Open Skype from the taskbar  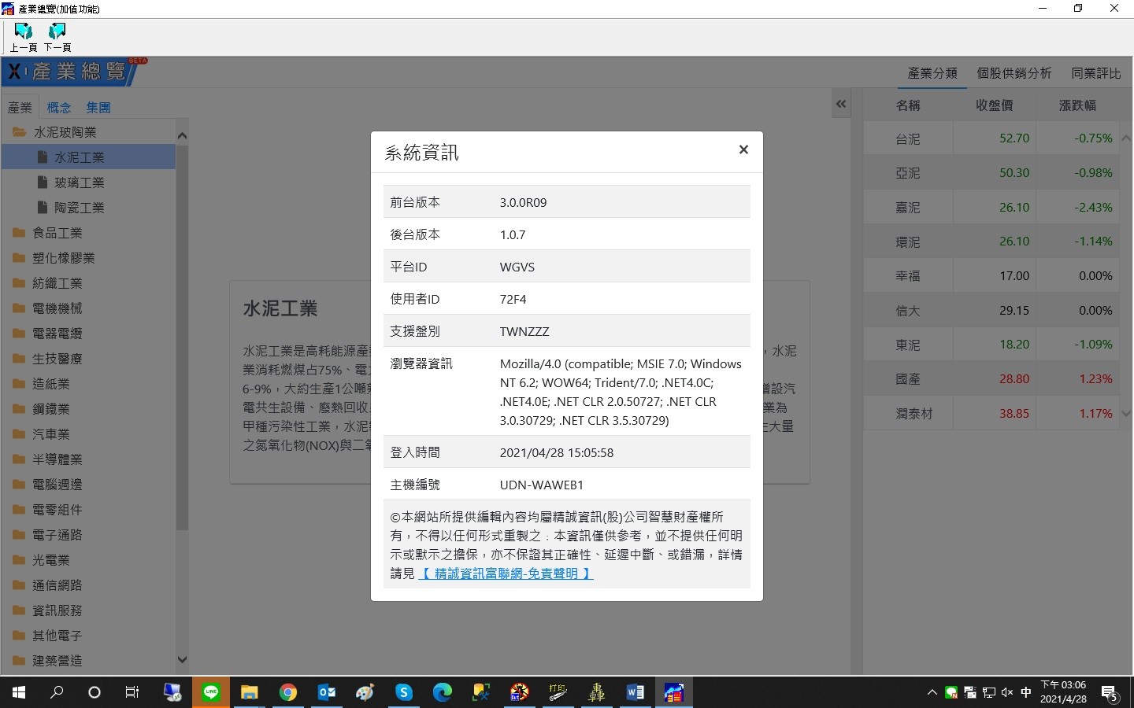coord(403,692)
